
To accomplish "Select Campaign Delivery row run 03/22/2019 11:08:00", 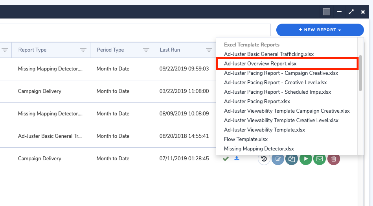I will [x=108, y=91].
